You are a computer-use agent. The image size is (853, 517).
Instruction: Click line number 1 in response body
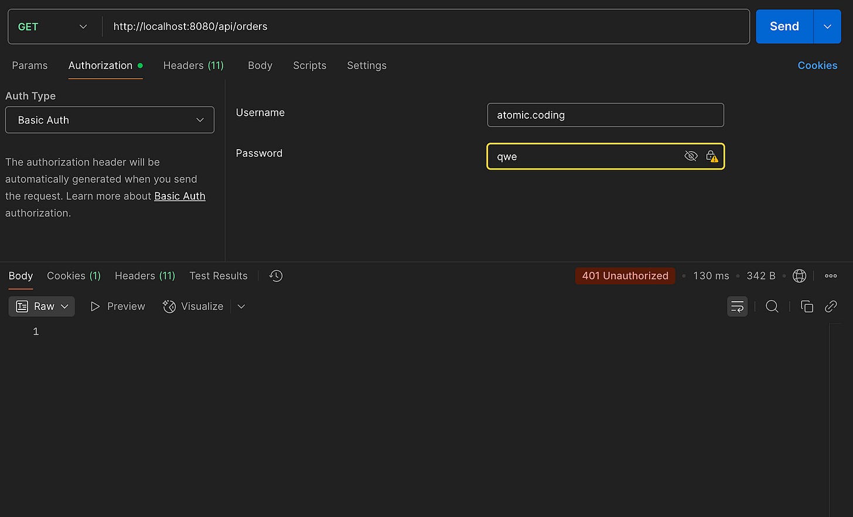click(36, 332)
